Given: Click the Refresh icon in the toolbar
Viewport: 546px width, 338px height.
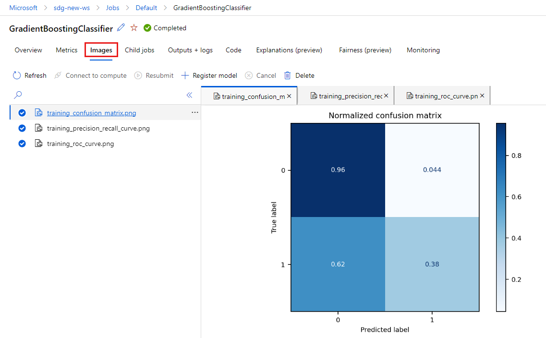Looking at the screenshot, I should coord(16,75).
